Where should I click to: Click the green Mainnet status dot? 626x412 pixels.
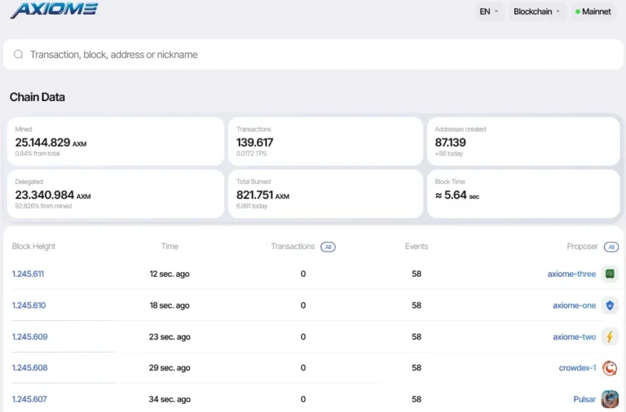pyautogui.click(x=577, y=11)
